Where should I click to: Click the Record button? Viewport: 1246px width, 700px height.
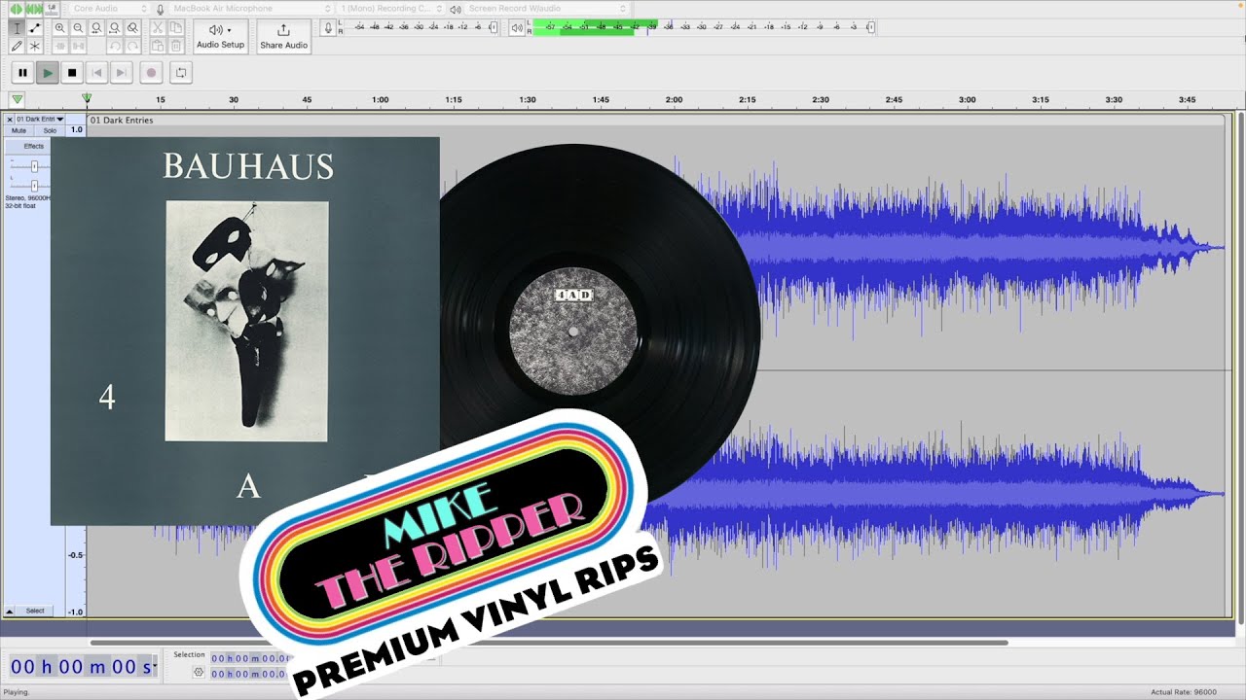[151, 73]
